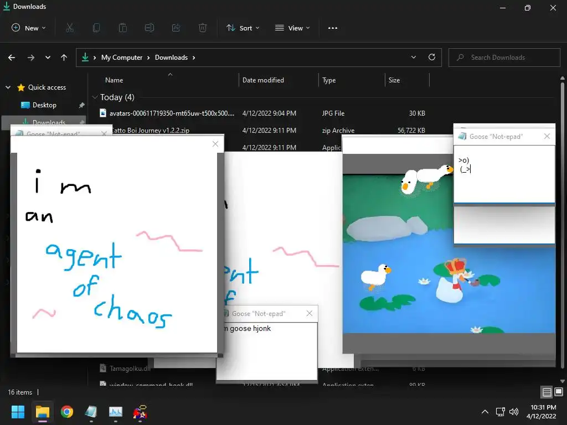Select the avatars JPG file row

click(262, 113)
